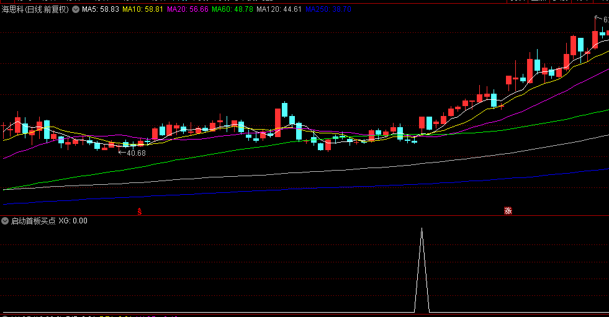Image resolution: width=609 pixels, height=317 pixels.
Task: Click the MA120: 44.61 label
Action: point(279,9)
